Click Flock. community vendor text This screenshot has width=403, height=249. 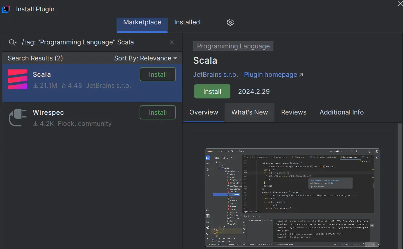[x=85, y=123]
